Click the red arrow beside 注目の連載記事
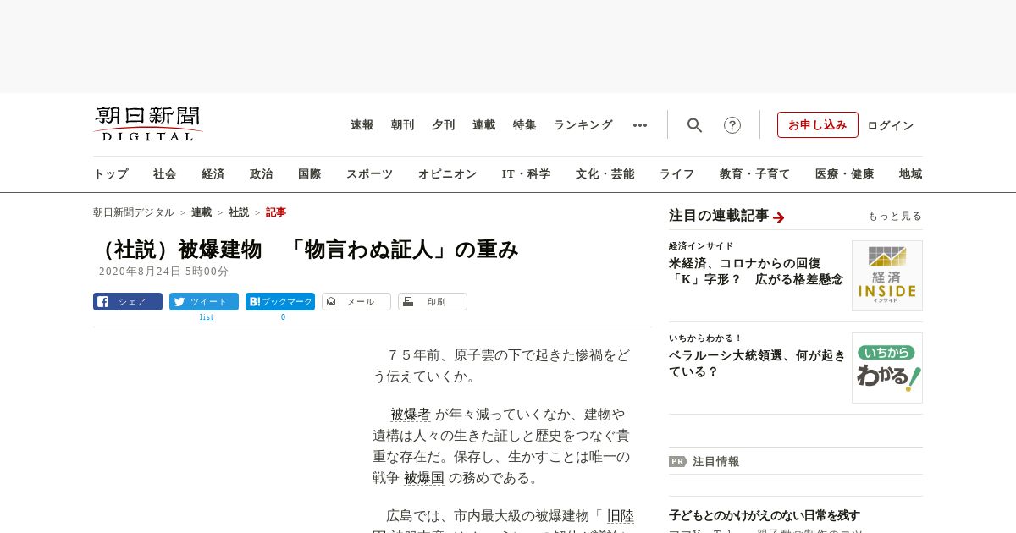The width and height of the screenshot is (1016, 533). [x=779, y=217]
